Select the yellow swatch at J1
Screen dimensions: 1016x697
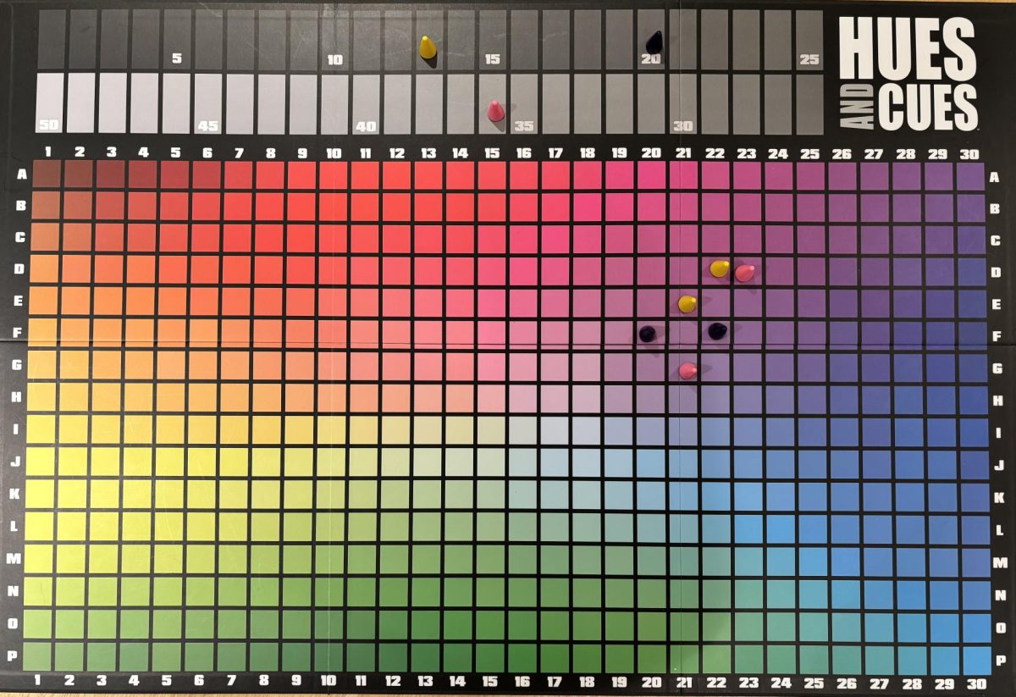click(41, 462)
